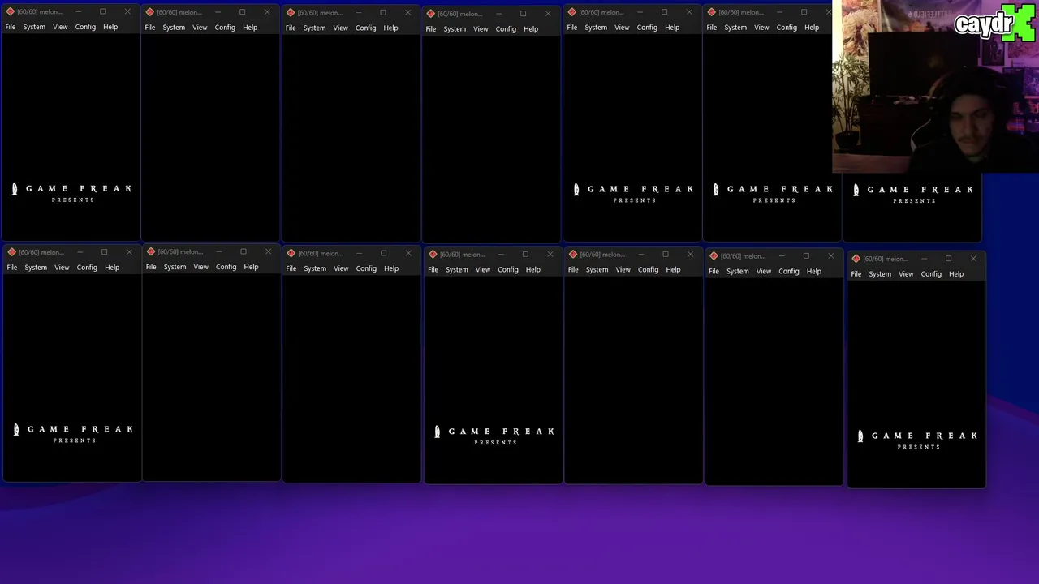Viewport: 1039px width, 584px height.
Task: Open File menu in top-row fourth melonDS window
Action: (431, 29)
